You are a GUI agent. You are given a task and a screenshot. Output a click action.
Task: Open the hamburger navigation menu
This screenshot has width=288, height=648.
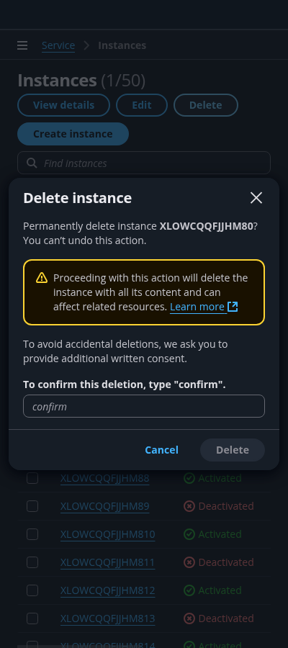[22, 45]
